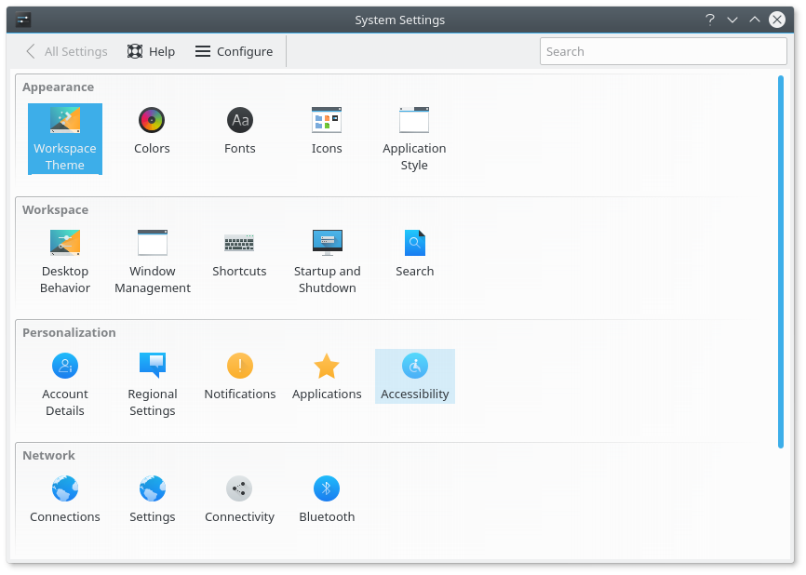Click the Help button
Viewport: 806px width, 575px height.
pos(151,51)
